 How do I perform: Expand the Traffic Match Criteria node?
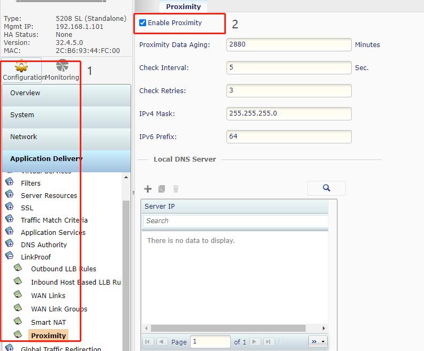(10, 219)
